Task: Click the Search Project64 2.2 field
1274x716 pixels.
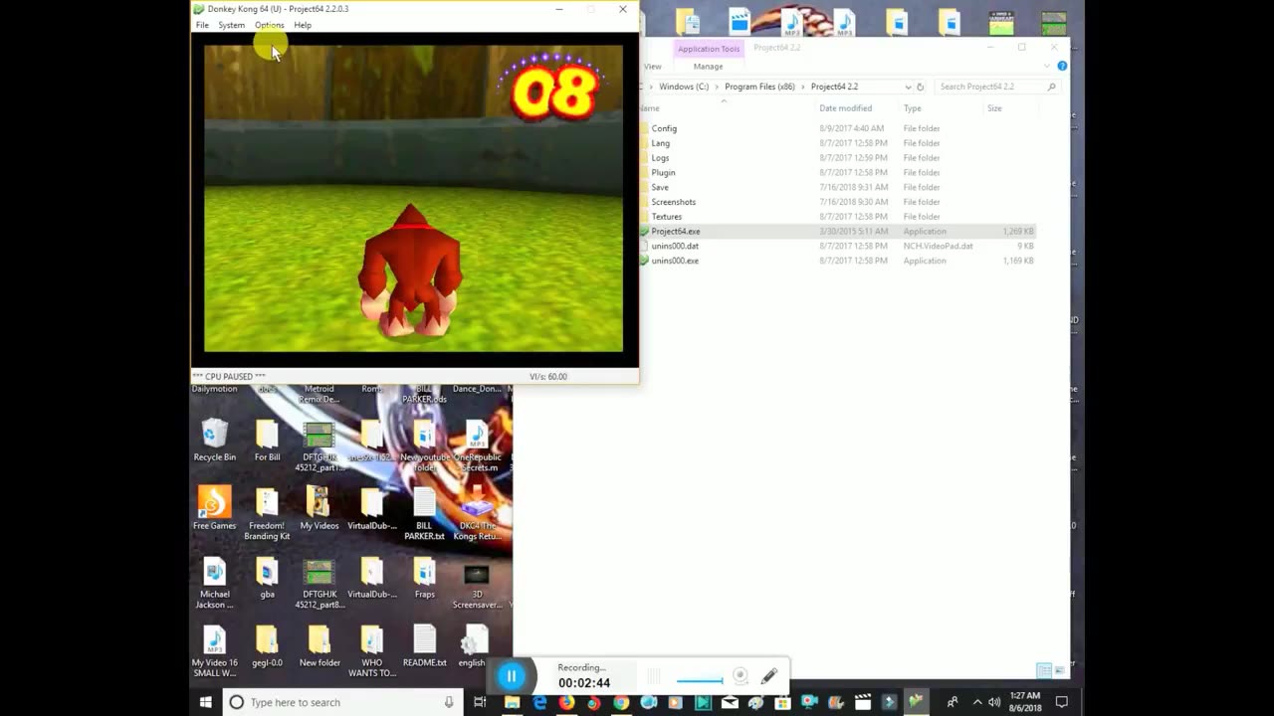Action: [997, 87]
